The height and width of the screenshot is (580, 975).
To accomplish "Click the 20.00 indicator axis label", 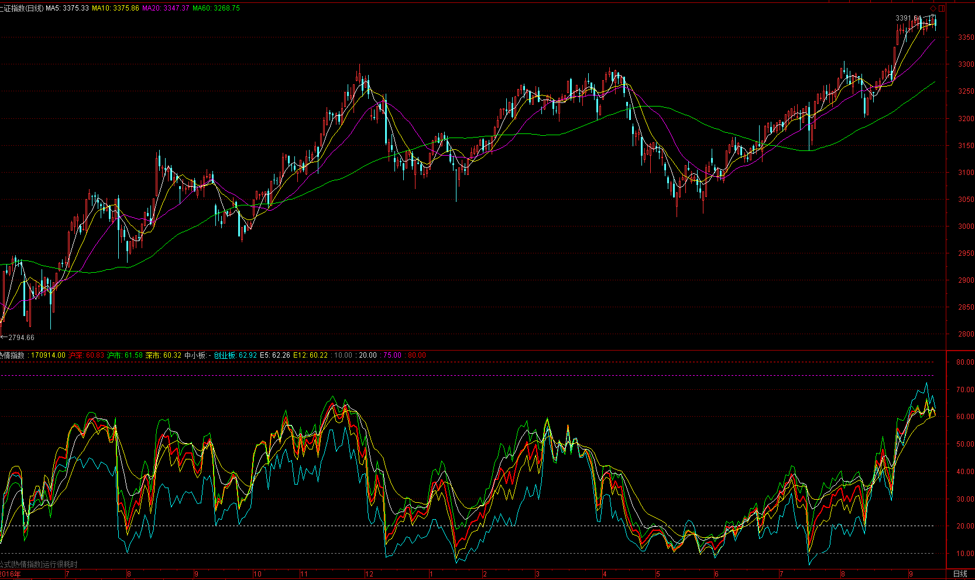I will tap(965, 526).
